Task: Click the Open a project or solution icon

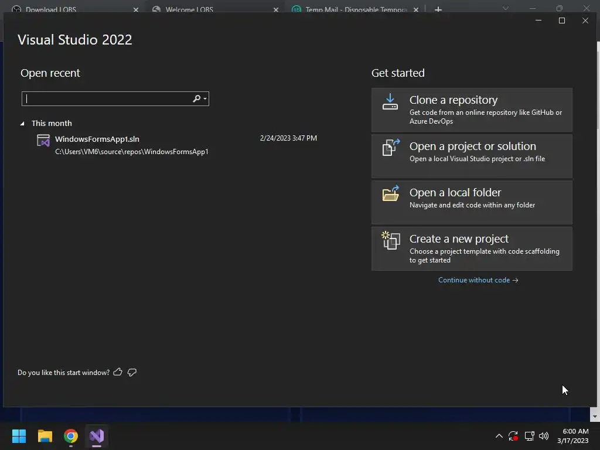Action: pos(391,147)
